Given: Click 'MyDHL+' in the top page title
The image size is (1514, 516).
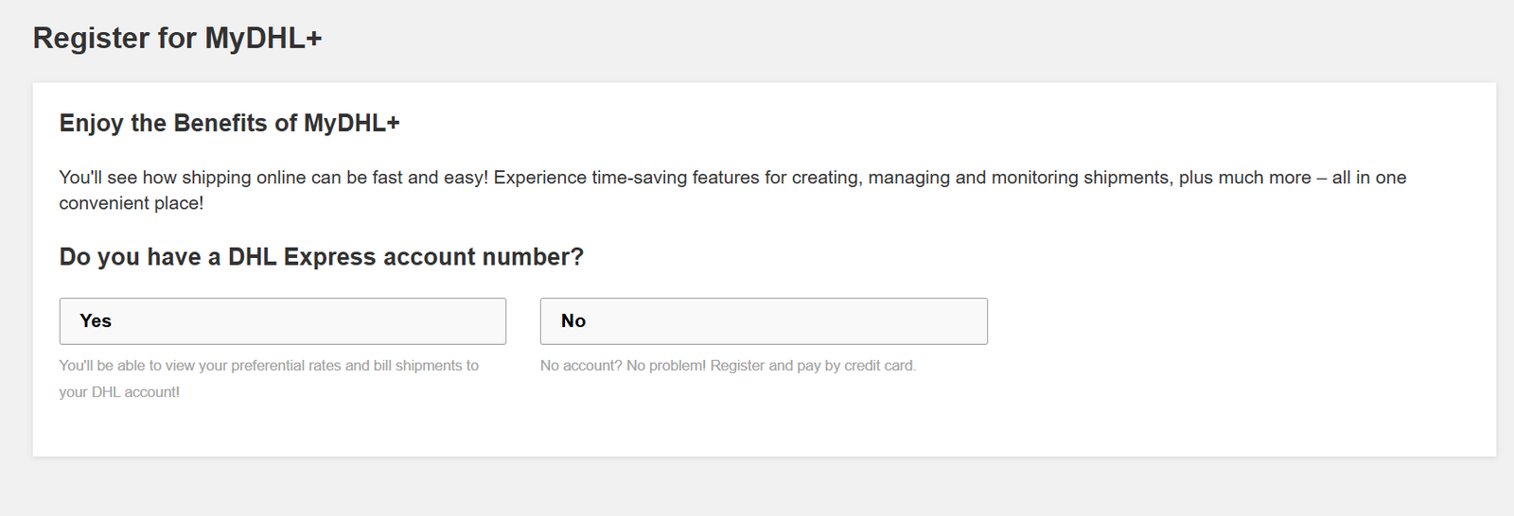Looking at the screenshot, I should tap(264, 38).
